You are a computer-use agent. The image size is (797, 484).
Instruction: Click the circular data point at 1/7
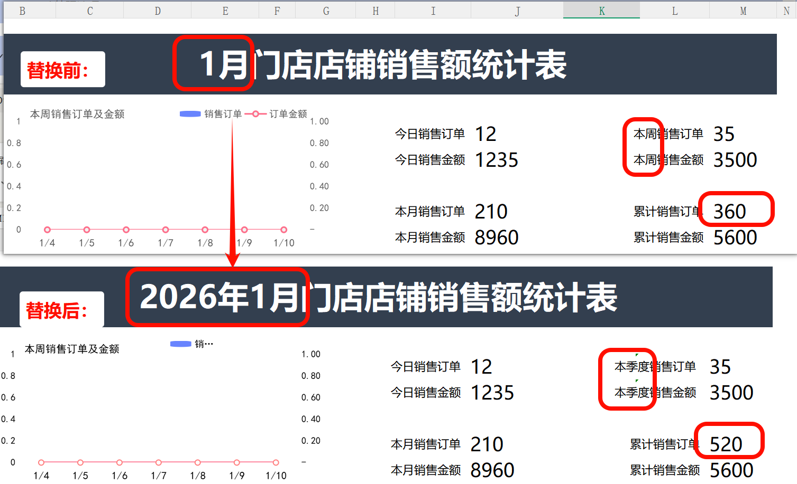click(x=165, y=229)
